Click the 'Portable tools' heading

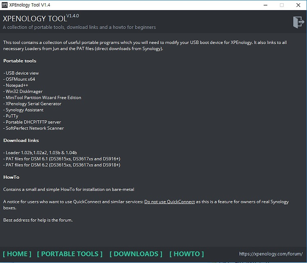pos(20,61)
